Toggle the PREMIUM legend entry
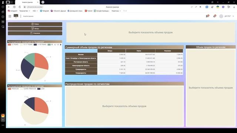Image resolution: width=237 pixels, height=133 pixels. (x=13, y=89)
